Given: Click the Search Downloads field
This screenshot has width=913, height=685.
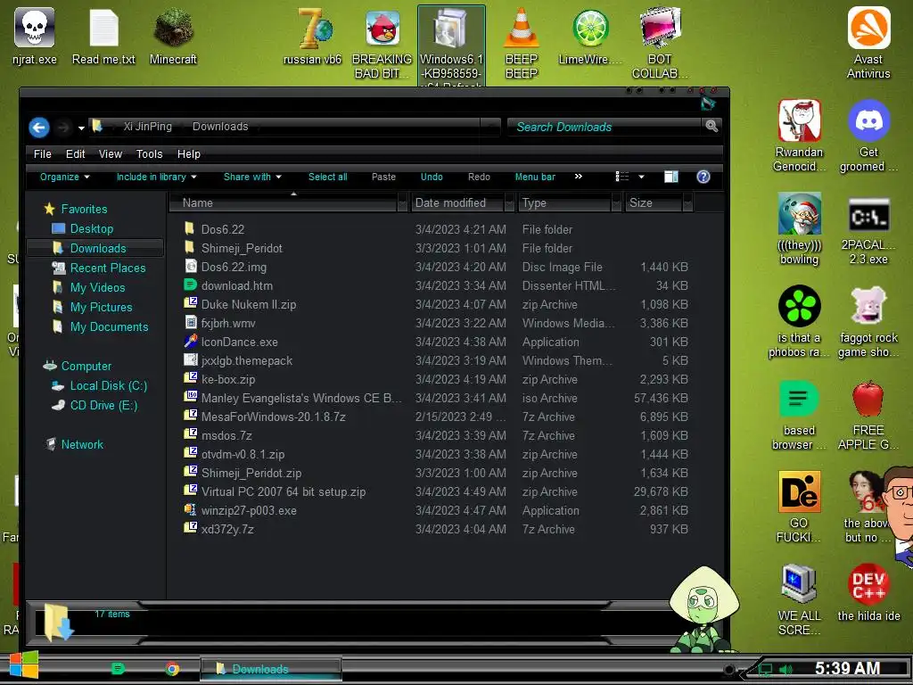Looking at the screenshot, I should (x=605, y=127).
